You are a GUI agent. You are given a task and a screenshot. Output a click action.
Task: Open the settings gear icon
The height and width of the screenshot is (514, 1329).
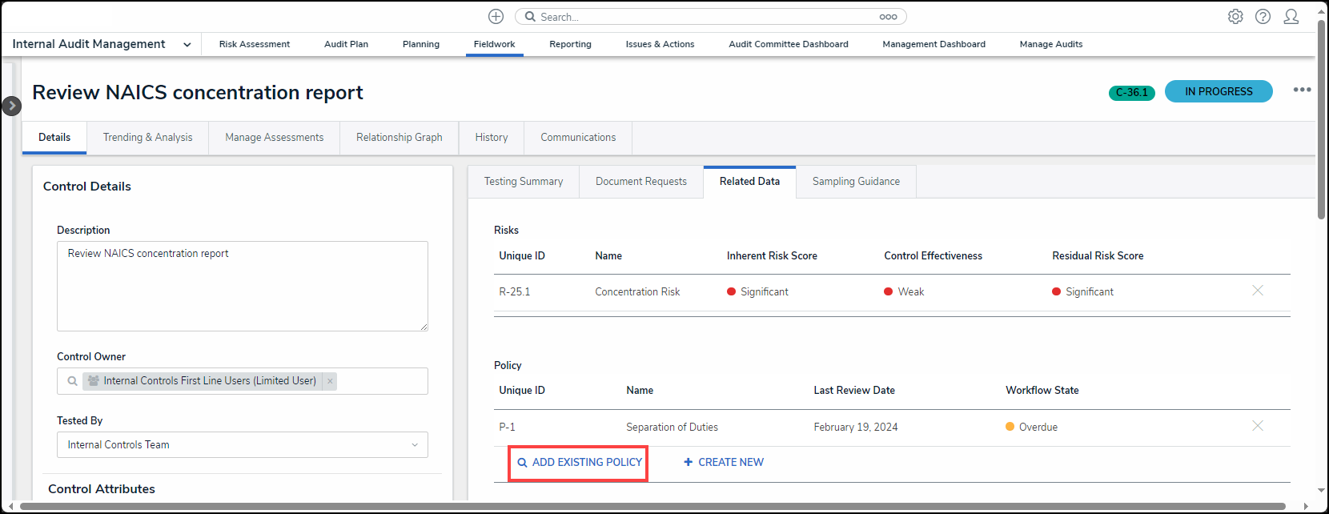click(1235, 17)
